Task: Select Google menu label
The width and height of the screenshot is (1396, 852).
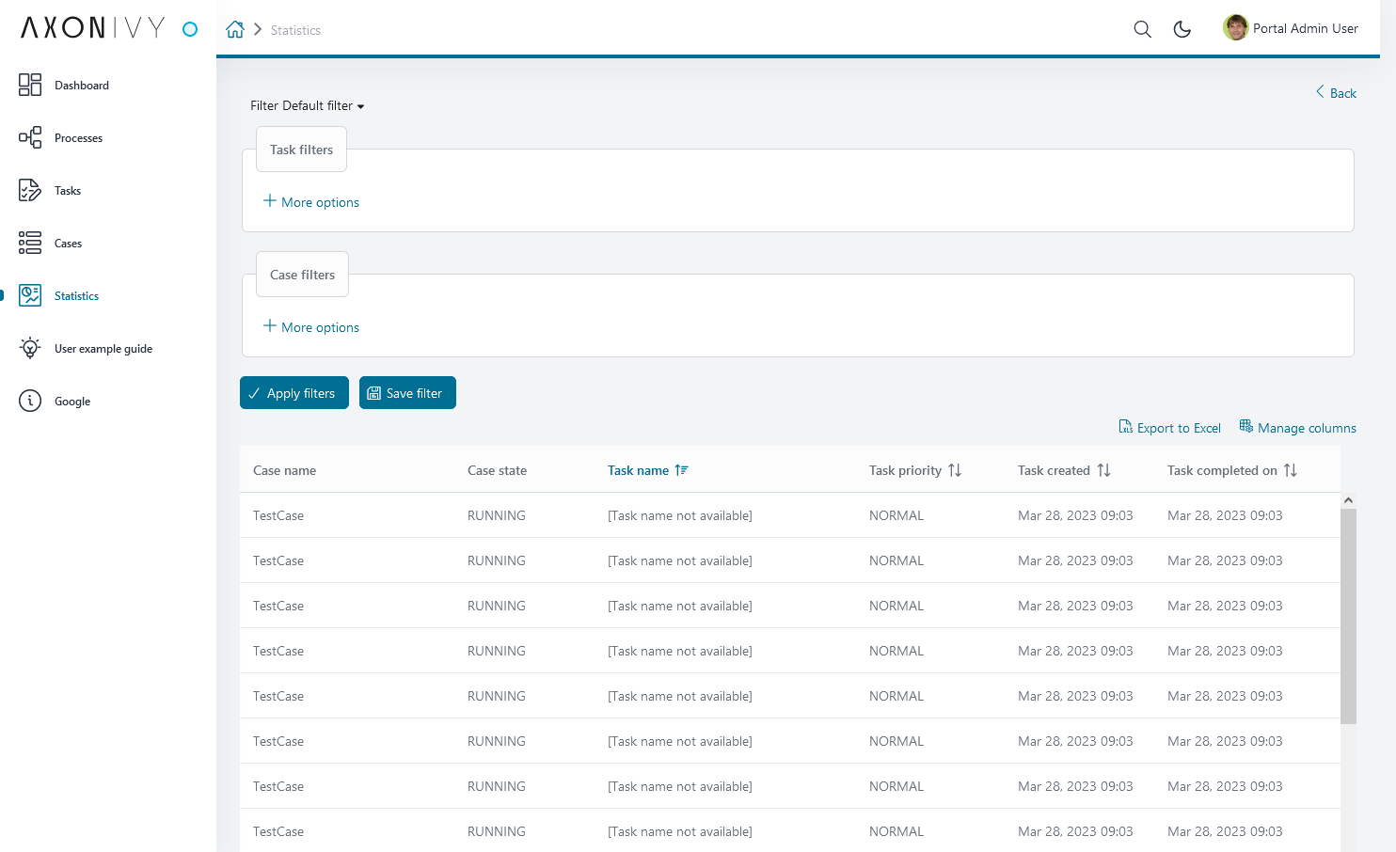Action: tap(72, 402)
